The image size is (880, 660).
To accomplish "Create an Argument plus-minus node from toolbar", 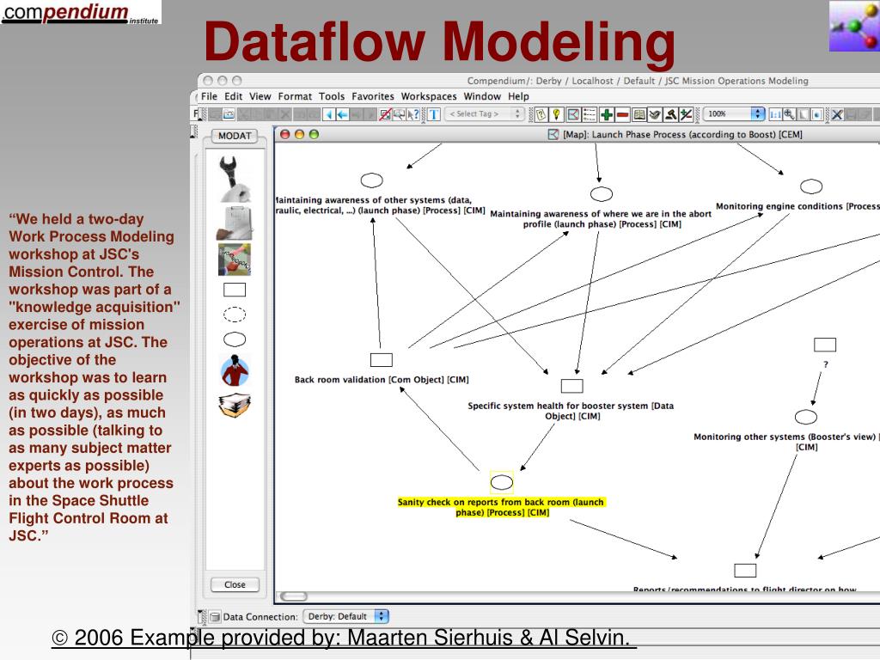I will point(686,114).
